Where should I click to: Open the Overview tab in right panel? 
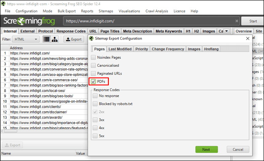[x=244, y=31]
